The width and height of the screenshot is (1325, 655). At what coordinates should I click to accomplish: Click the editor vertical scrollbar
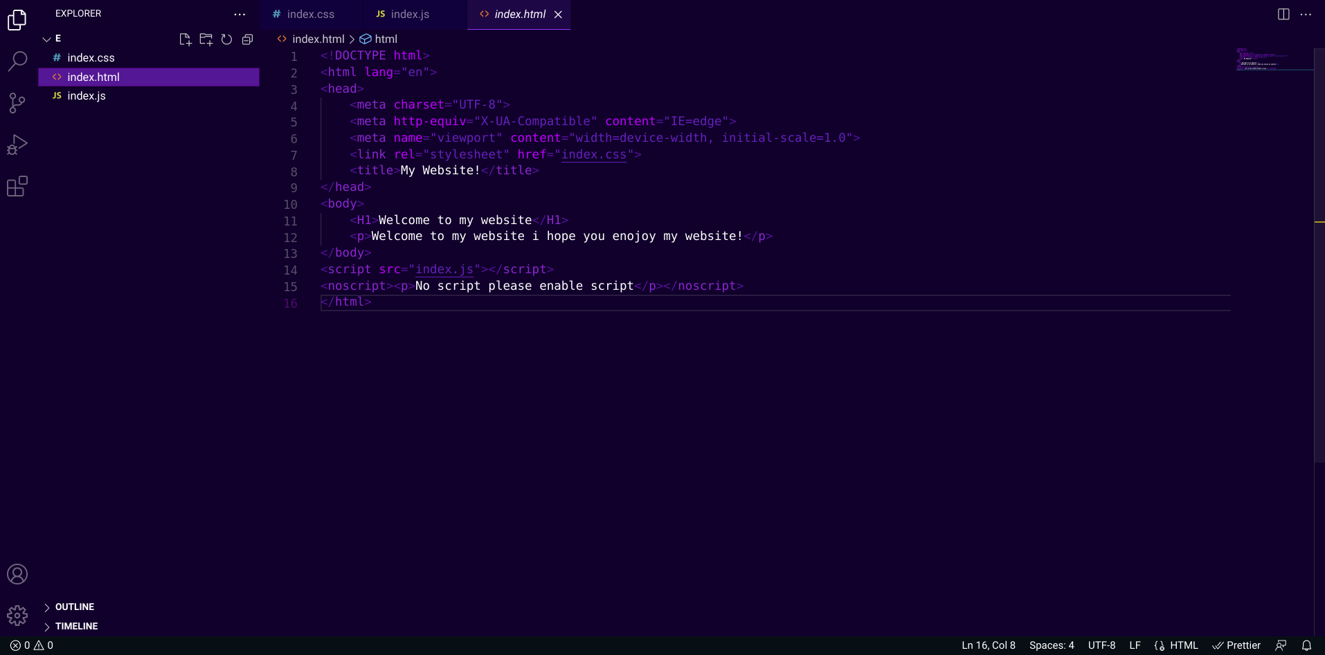pos(1319,256)
